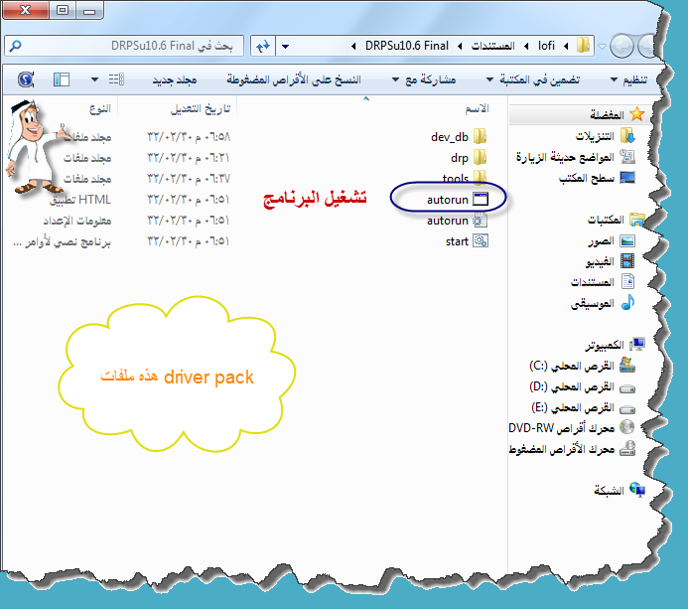Select the autorun setup information file icon
688x609 pixels.
pyautogui.click(x=481, y=220)
